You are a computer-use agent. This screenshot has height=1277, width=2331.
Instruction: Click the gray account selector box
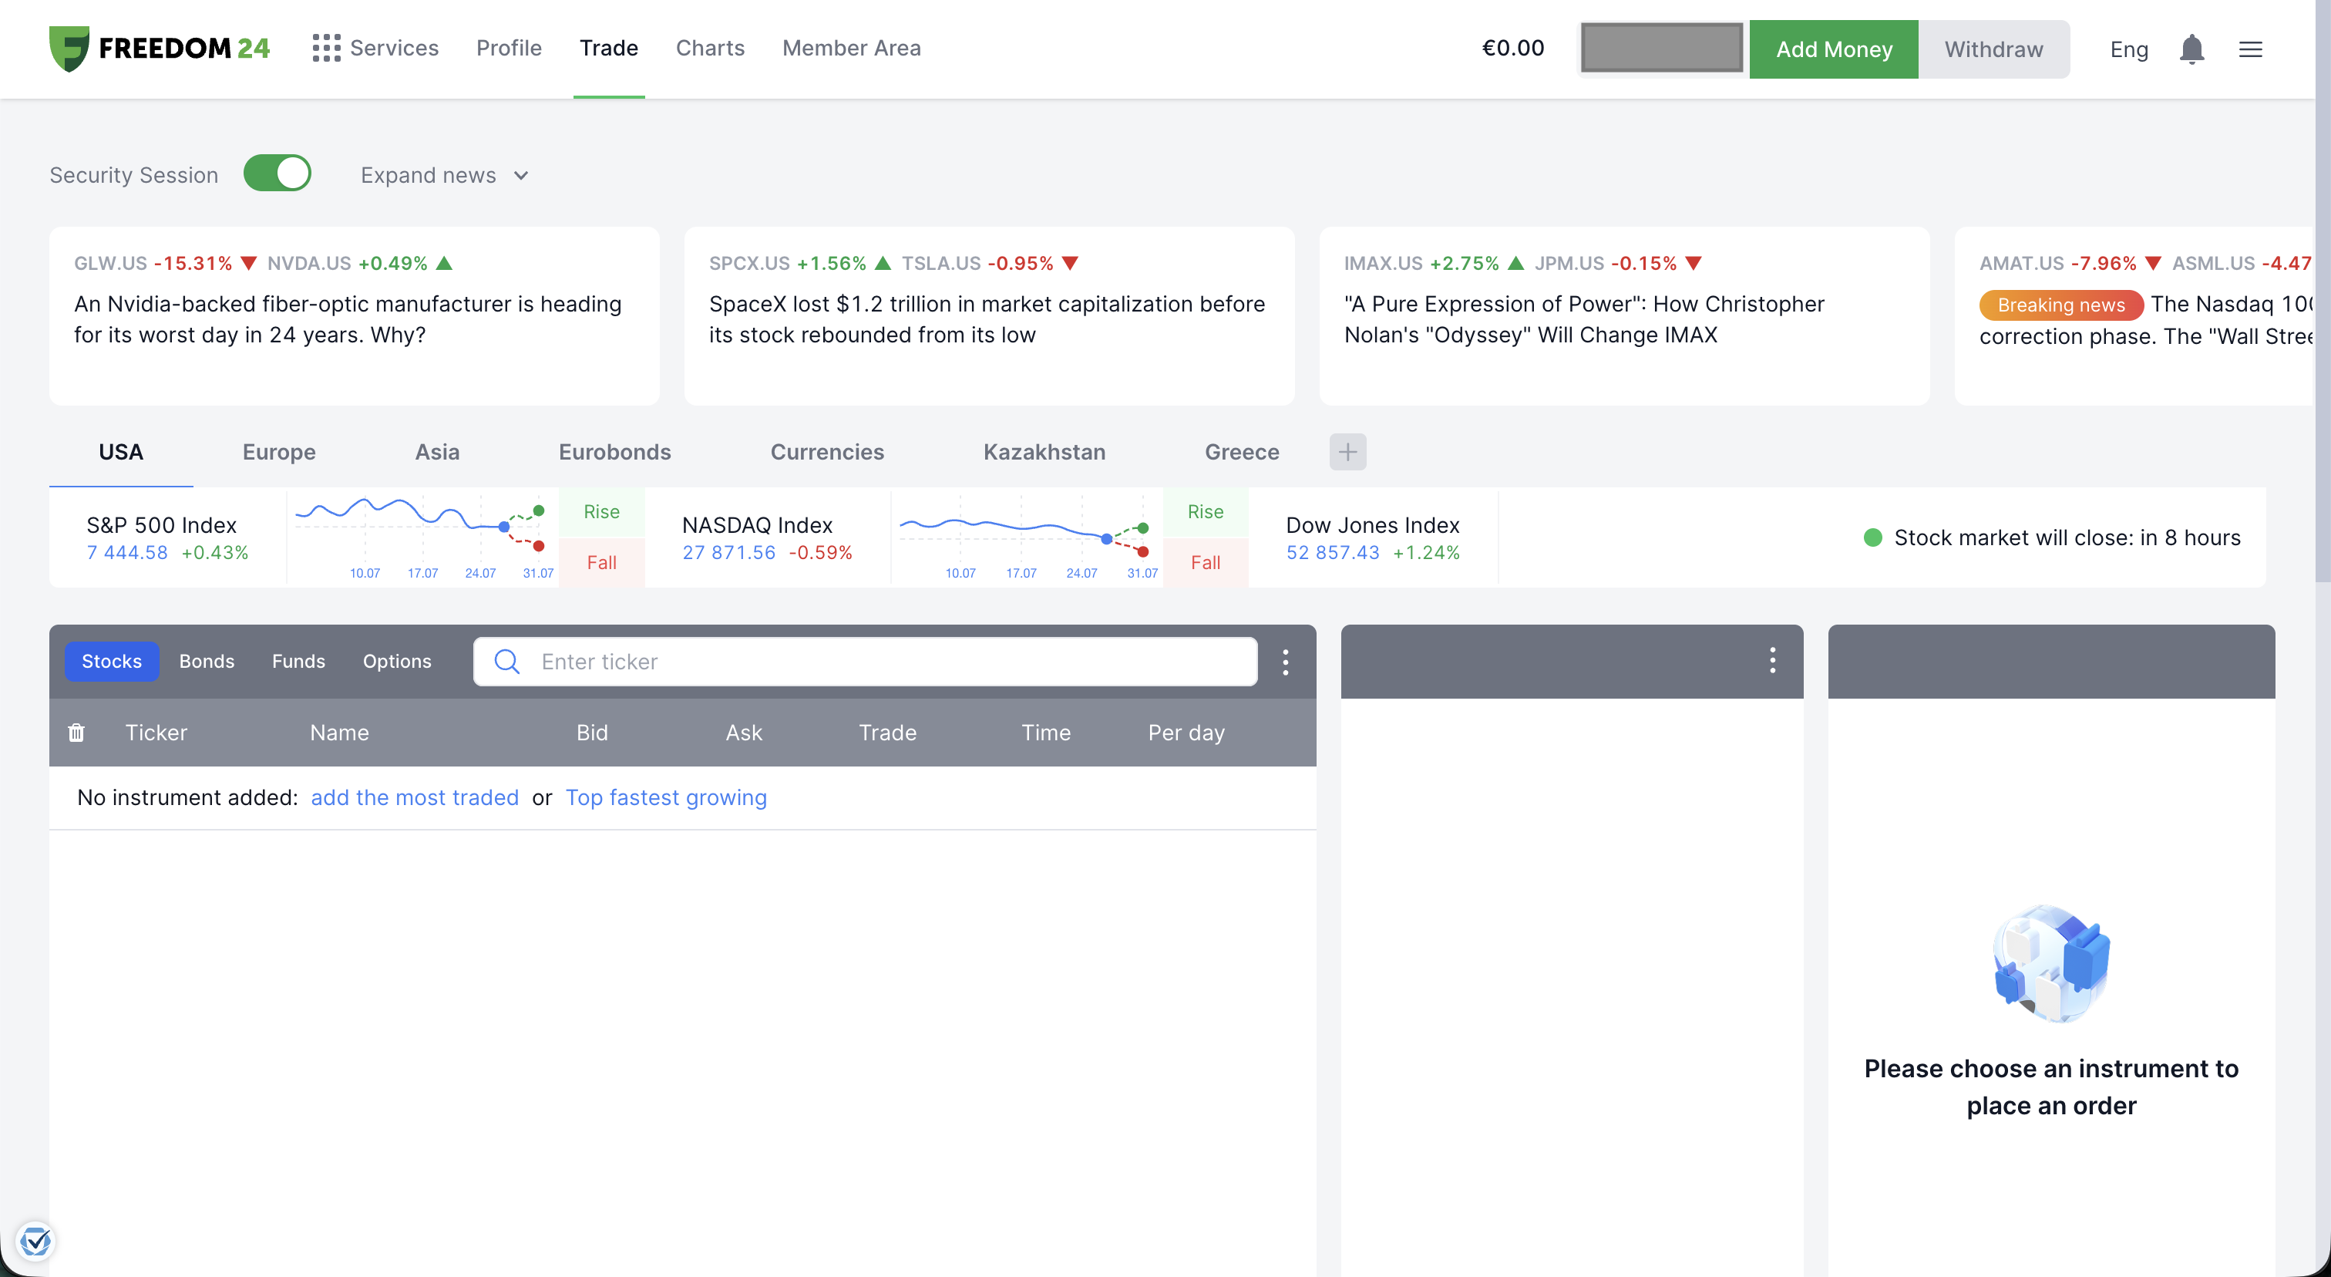pos(1661,49)
